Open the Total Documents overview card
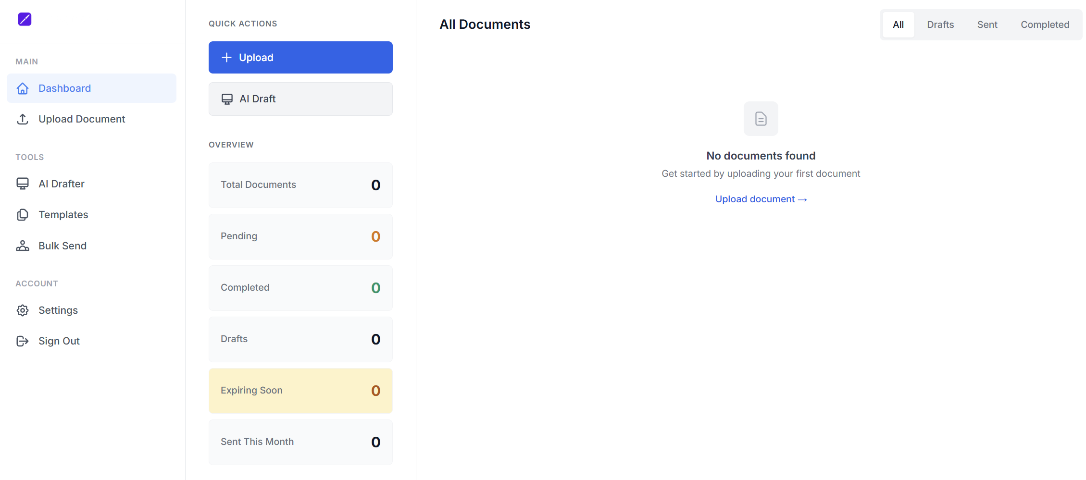This screenshot has width=1086, height=480. click(x=300, y=185)
